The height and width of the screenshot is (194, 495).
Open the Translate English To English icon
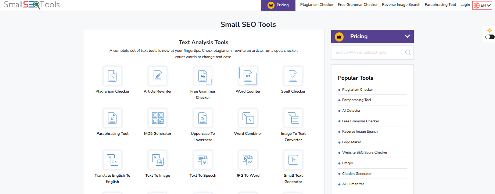[112, 160]
